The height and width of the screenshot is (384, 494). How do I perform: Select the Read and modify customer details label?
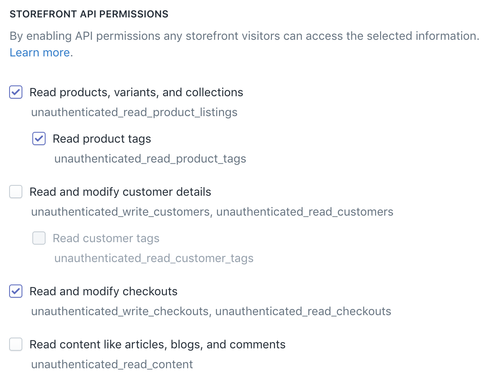120,192
